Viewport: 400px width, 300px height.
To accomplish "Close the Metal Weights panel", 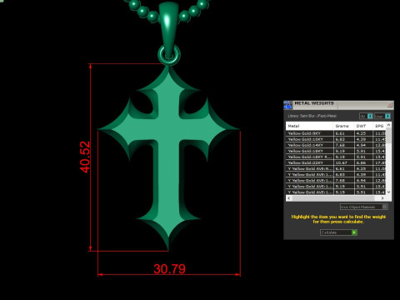I will tap(390, 105).
